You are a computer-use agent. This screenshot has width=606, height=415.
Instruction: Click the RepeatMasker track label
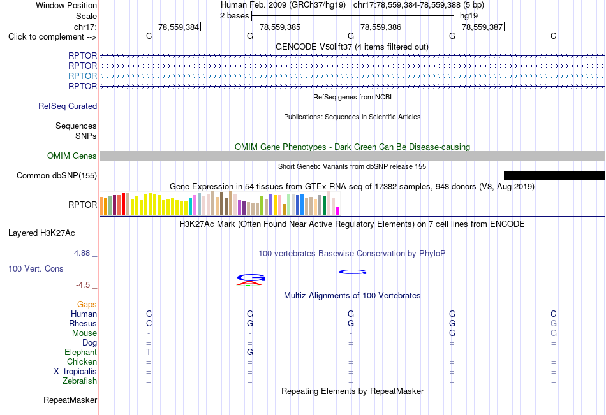(x=70, y=400)
